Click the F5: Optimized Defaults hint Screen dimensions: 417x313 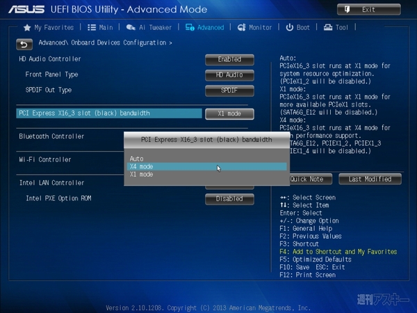pyautogui.click(x=316, y=259)
